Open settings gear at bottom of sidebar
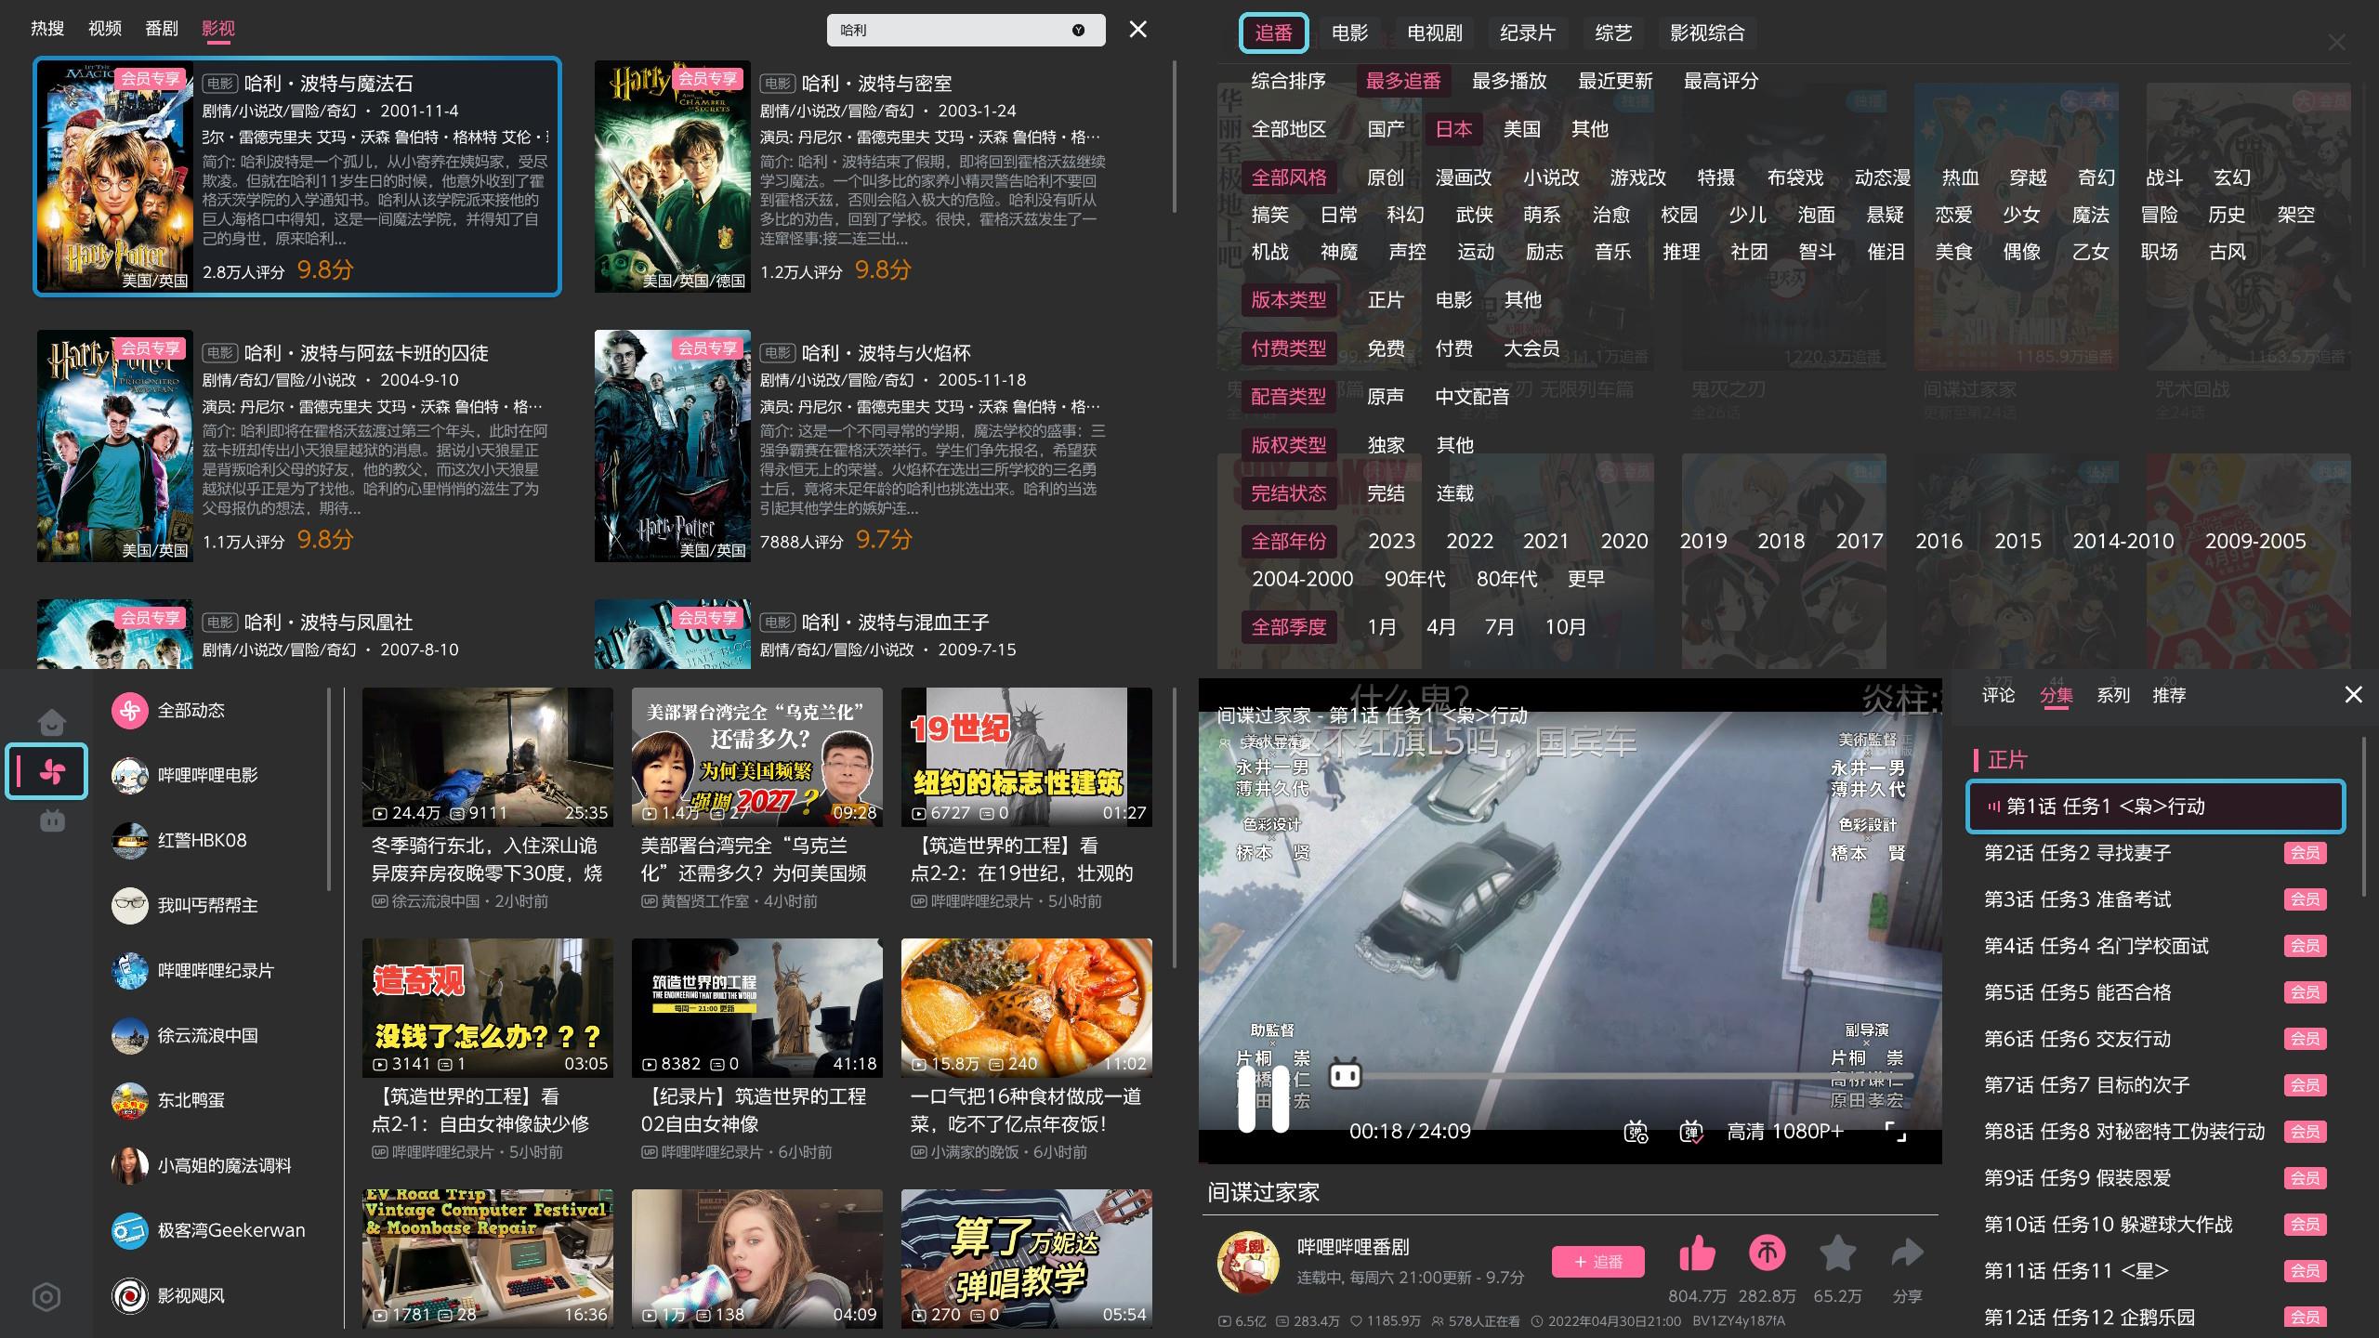Image resolution: width=2379 pixels, height=1338 pixels. 44,1296
